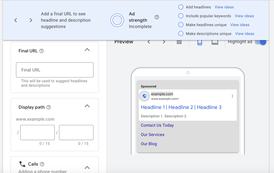Select the Include popular keywords circle

[x=181, y=16]
